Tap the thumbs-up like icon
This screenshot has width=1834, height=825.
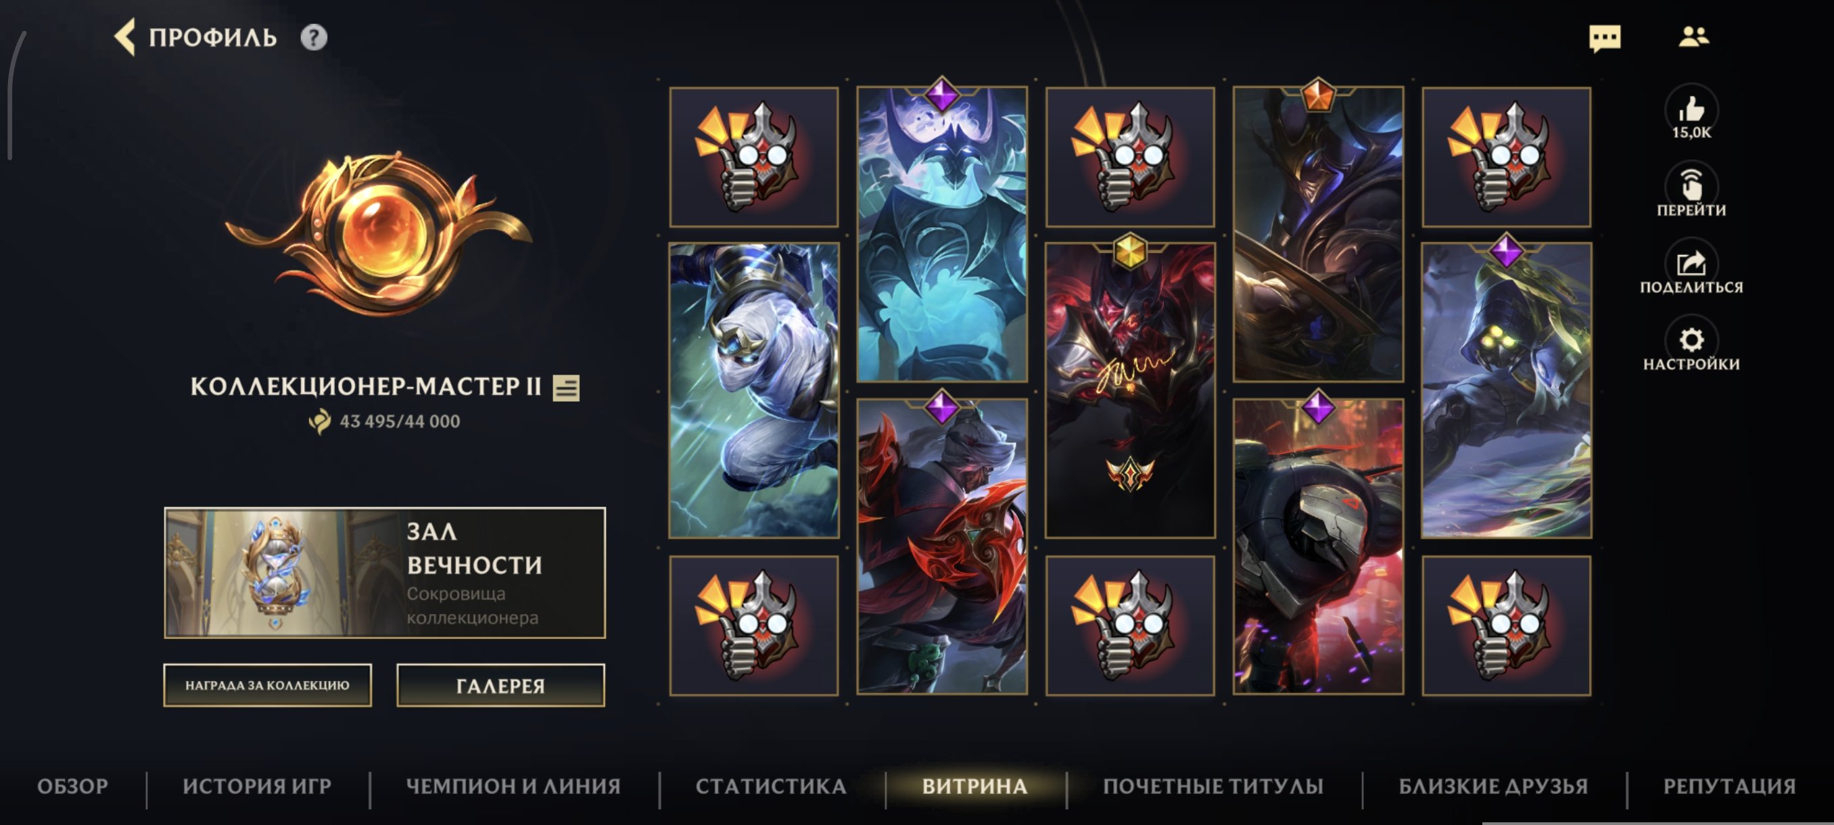point(1691,110)
